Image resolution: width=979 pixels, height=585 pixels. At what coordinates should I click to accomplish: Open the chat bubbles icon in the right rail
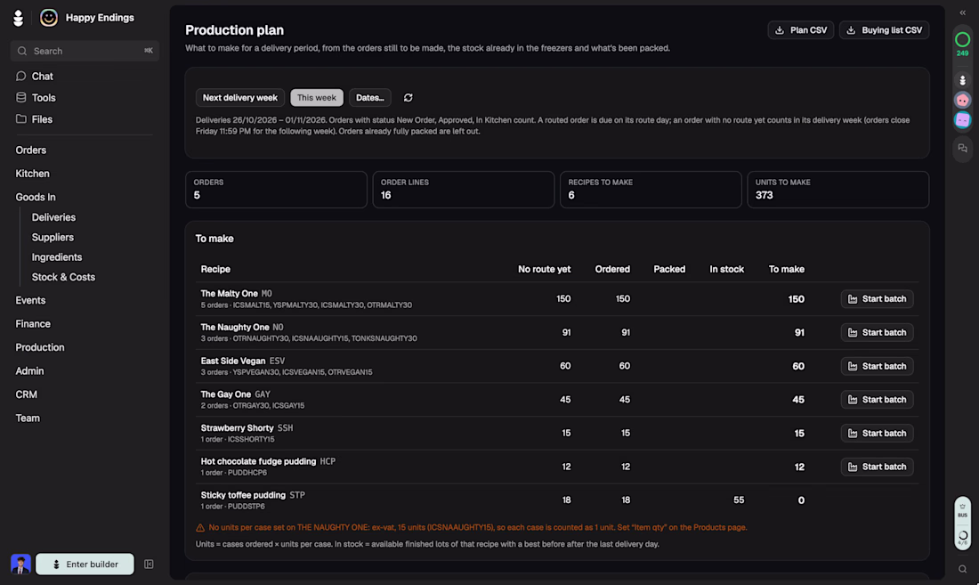[x=963, y=148]
